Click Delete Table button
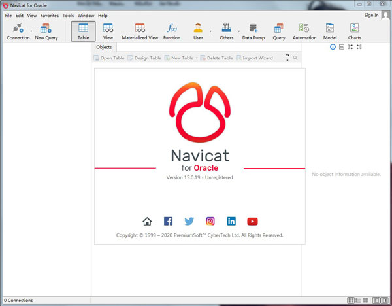Viewport: 392px width, 306px height. point(216,58)
